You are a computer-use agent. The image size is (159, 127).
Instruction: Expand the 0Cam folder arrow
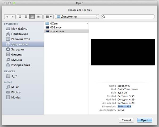tap(87, 23)
